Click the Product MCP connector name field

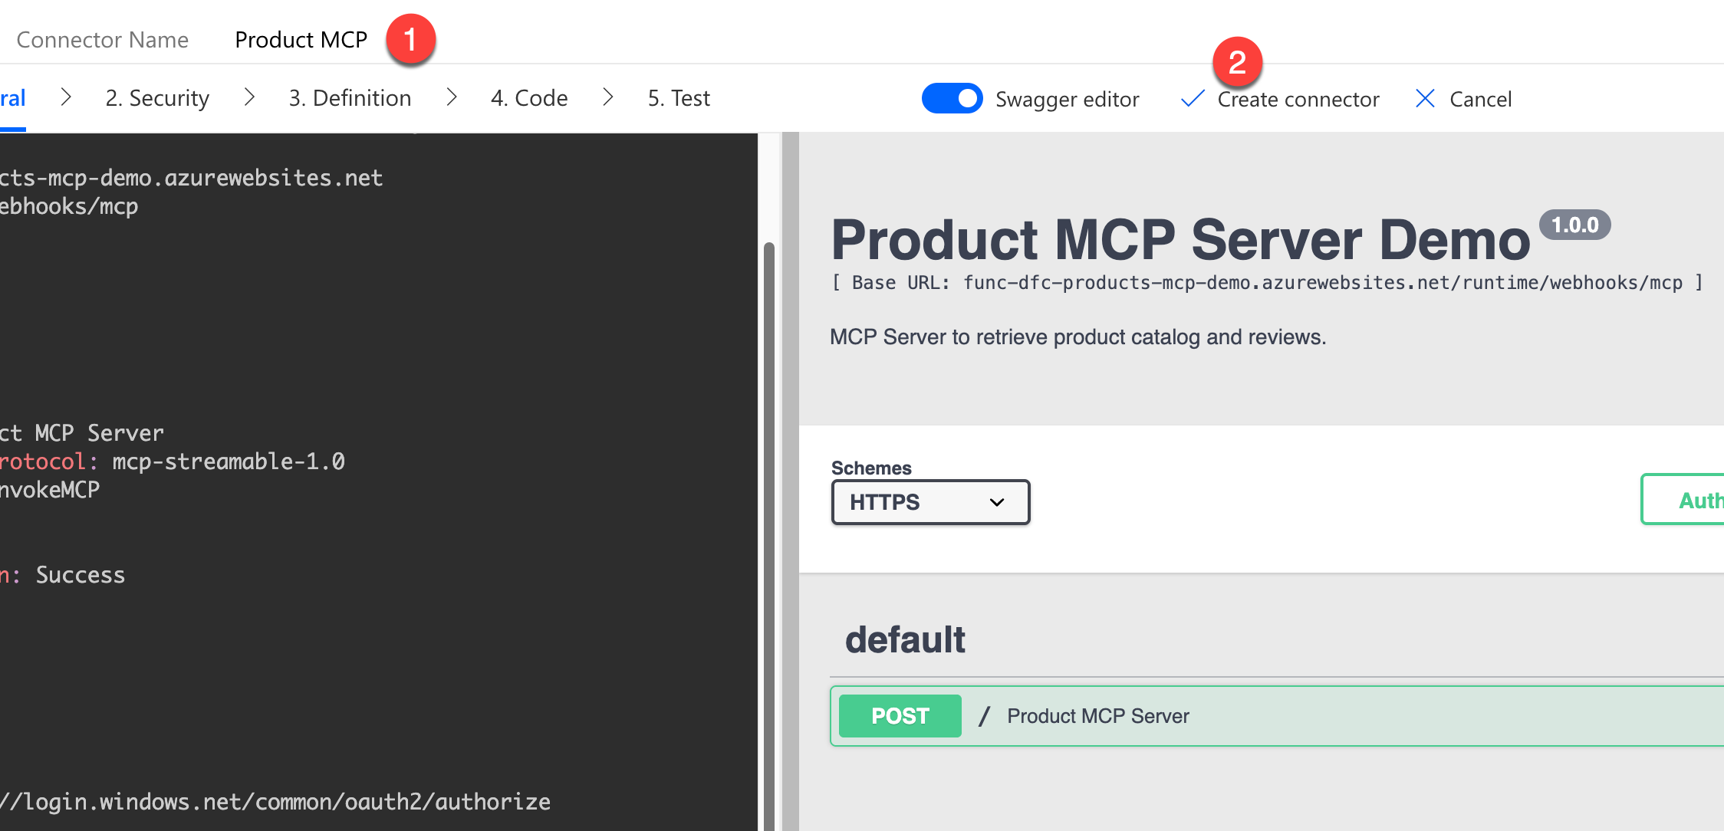(x=301, y=40)
